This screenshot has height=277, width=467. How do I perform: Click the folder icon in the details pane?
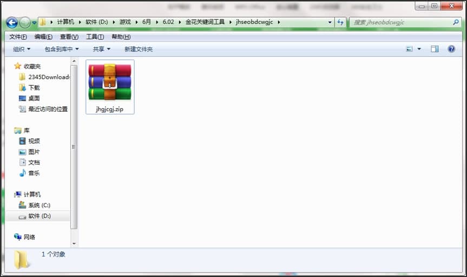coord(22,260)
